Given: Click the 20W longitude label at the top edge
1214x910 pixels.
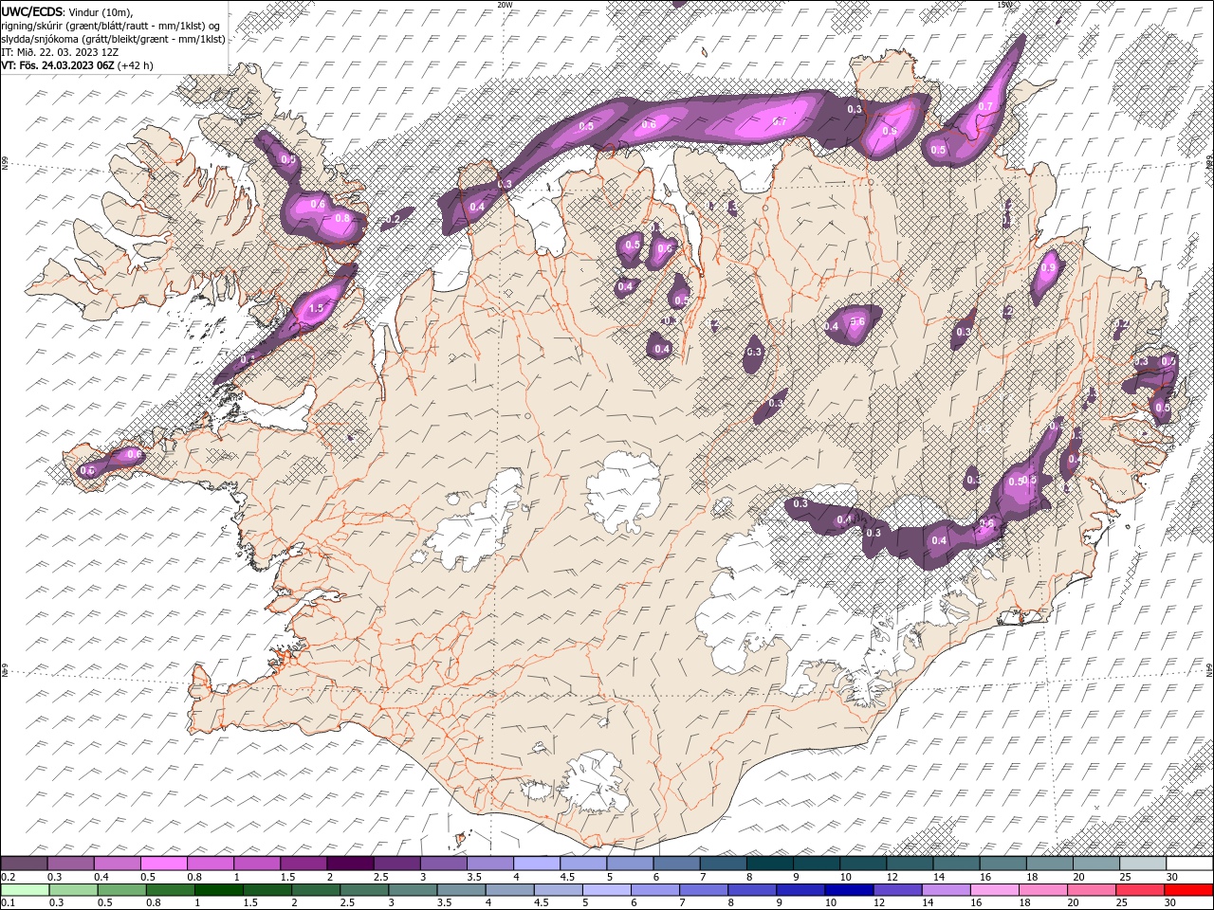Looking at the screenshot, I should (506, 5).
